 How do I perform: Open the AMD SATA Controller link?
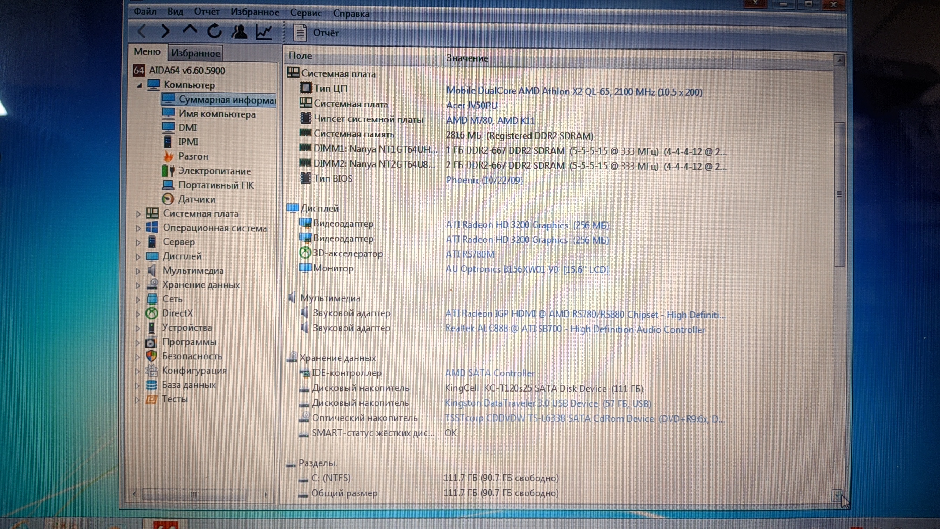tap(489, 373)
